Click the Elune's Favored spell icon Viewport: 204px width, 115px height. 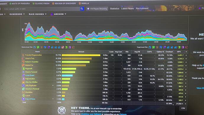[23, 72]
